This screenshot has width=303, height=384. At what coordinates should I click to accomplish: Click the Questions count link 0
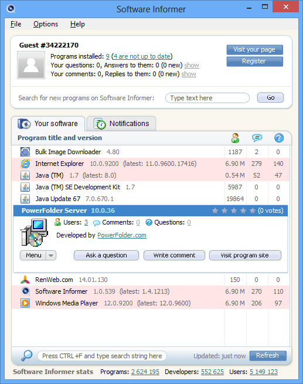point(189,222)
